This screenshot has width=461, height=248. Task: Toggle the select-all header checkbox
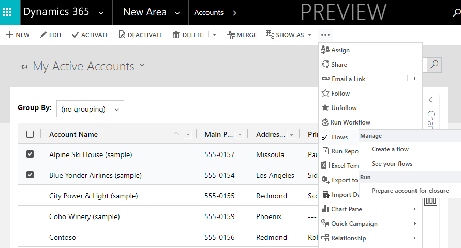30,134
